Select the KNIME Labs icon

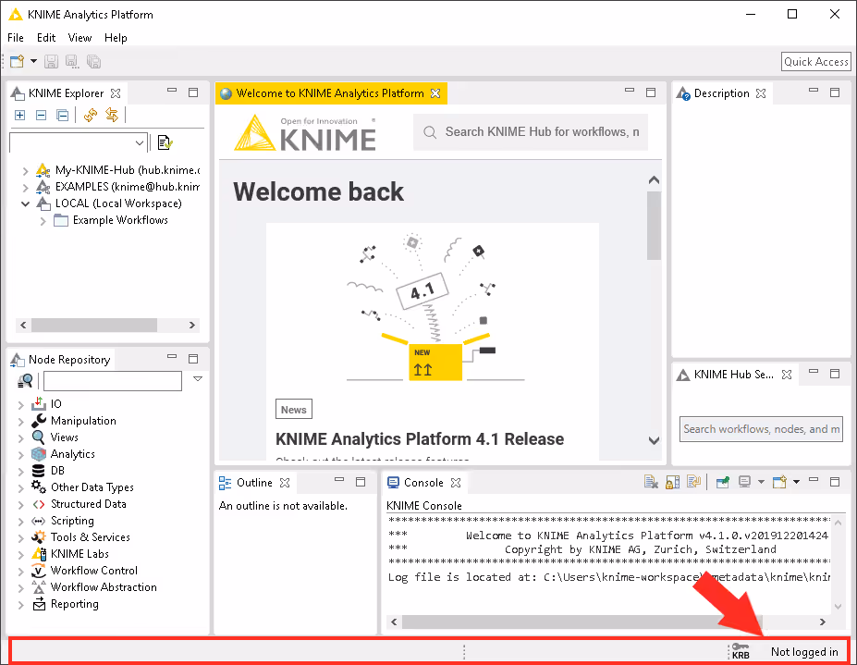[38, 553]
